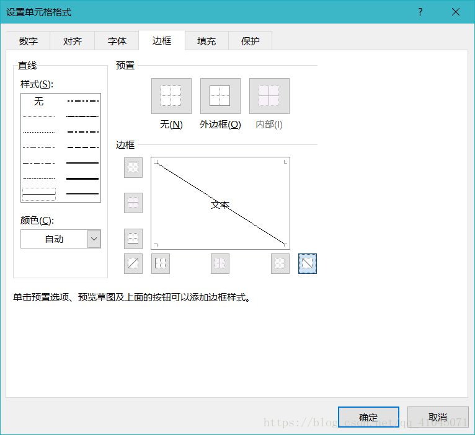Select the medium dash-dot-dot line style

click(x=82, y=101)
